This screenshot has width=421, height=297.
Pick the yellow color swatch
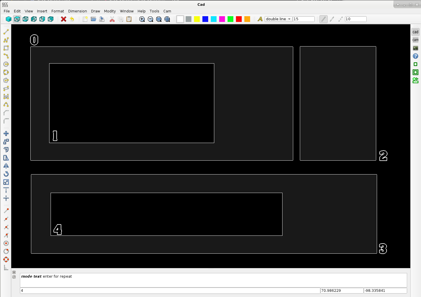tap(197, 19)
